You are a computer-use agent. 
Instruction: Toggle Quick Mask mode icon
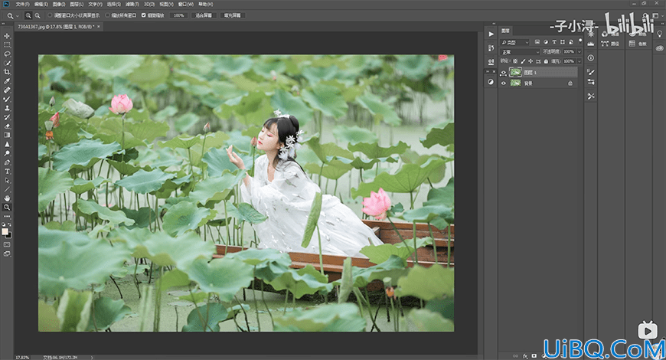pyautogui.click(x=7, y=245)
